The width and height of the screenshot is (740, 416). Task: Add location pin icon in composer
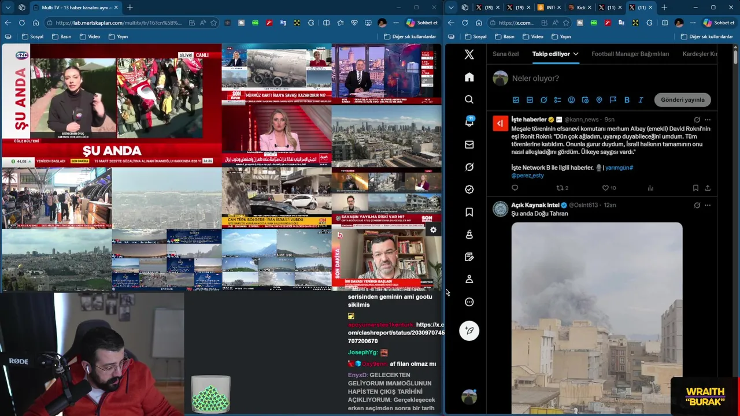pos(599,100)
